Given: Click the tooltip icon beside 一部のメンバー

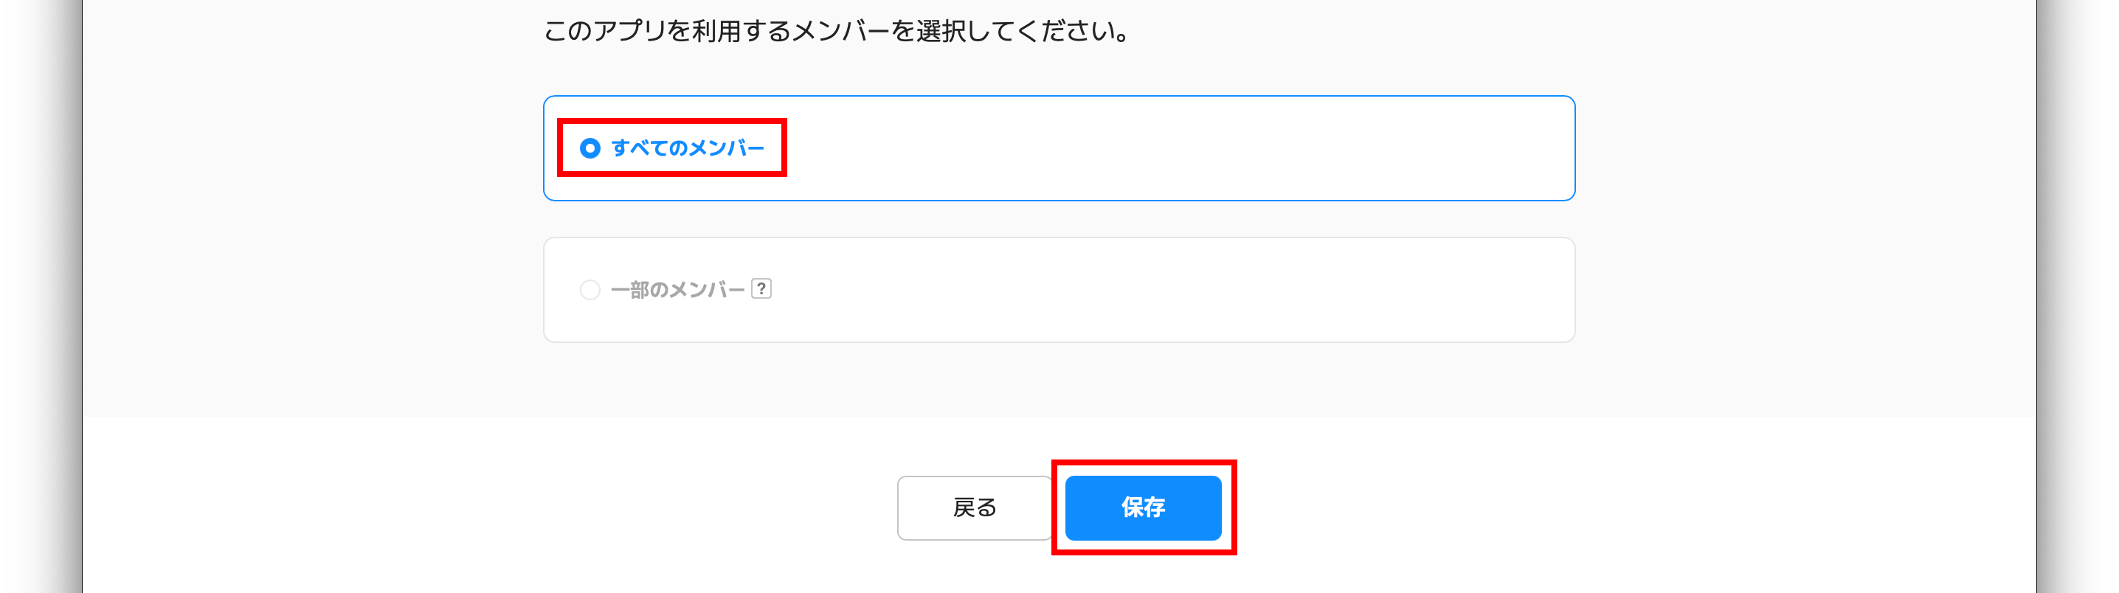Looking at the screenshot, I should pyautogui.click(x=764, y=288).
